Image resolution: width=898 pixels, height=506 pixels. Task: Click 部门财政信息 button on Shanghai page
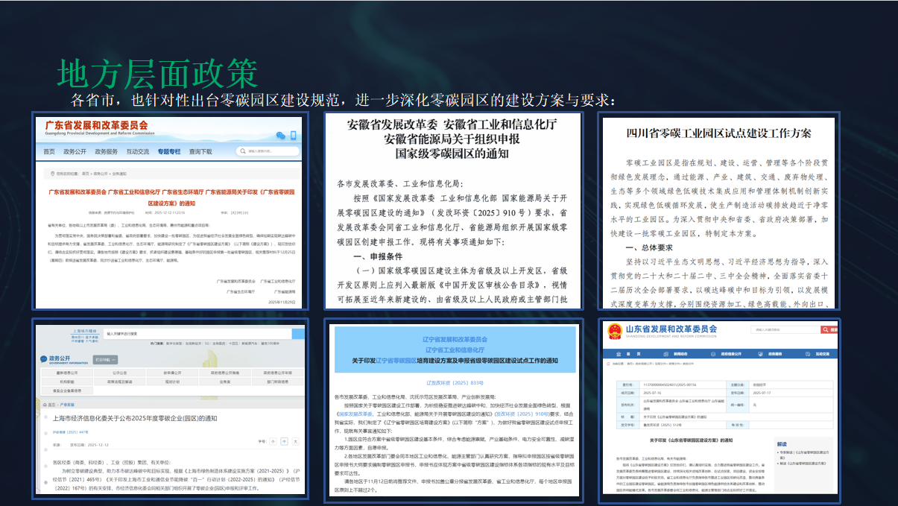click(277, 382)
